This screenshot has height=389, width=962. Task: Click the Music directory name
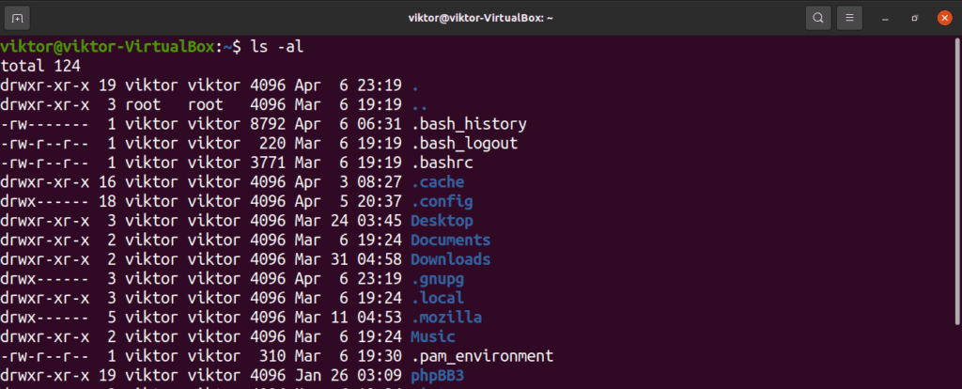click(433, 336)
